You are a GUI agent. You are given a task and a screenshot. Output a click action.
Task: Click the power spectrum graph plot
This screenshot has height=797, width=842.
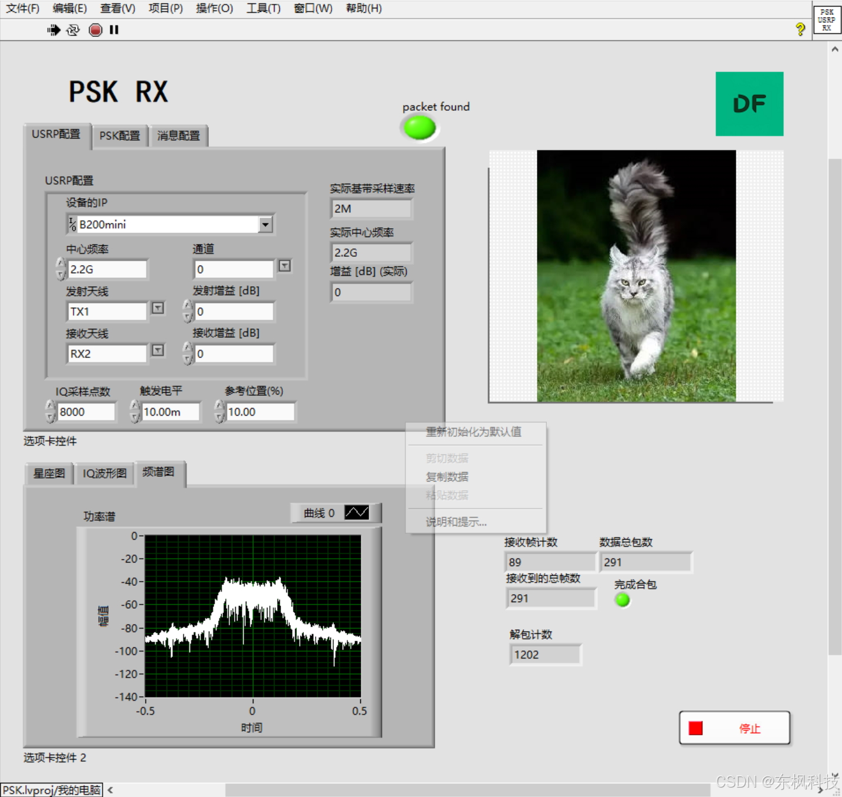pos(253,616)
